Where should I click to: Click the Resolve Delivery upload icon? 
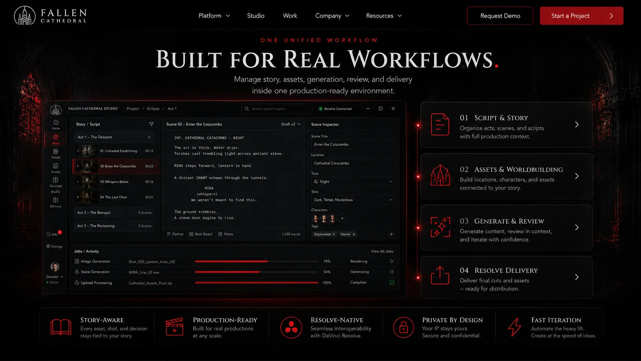[x=440, y=275]
